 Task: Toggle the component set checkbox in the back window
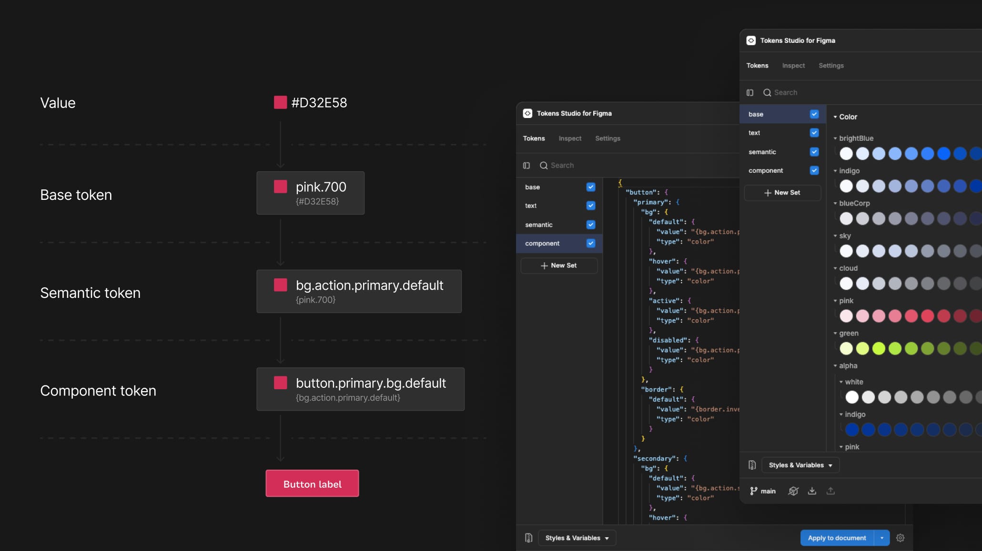[x=591, y=243]
